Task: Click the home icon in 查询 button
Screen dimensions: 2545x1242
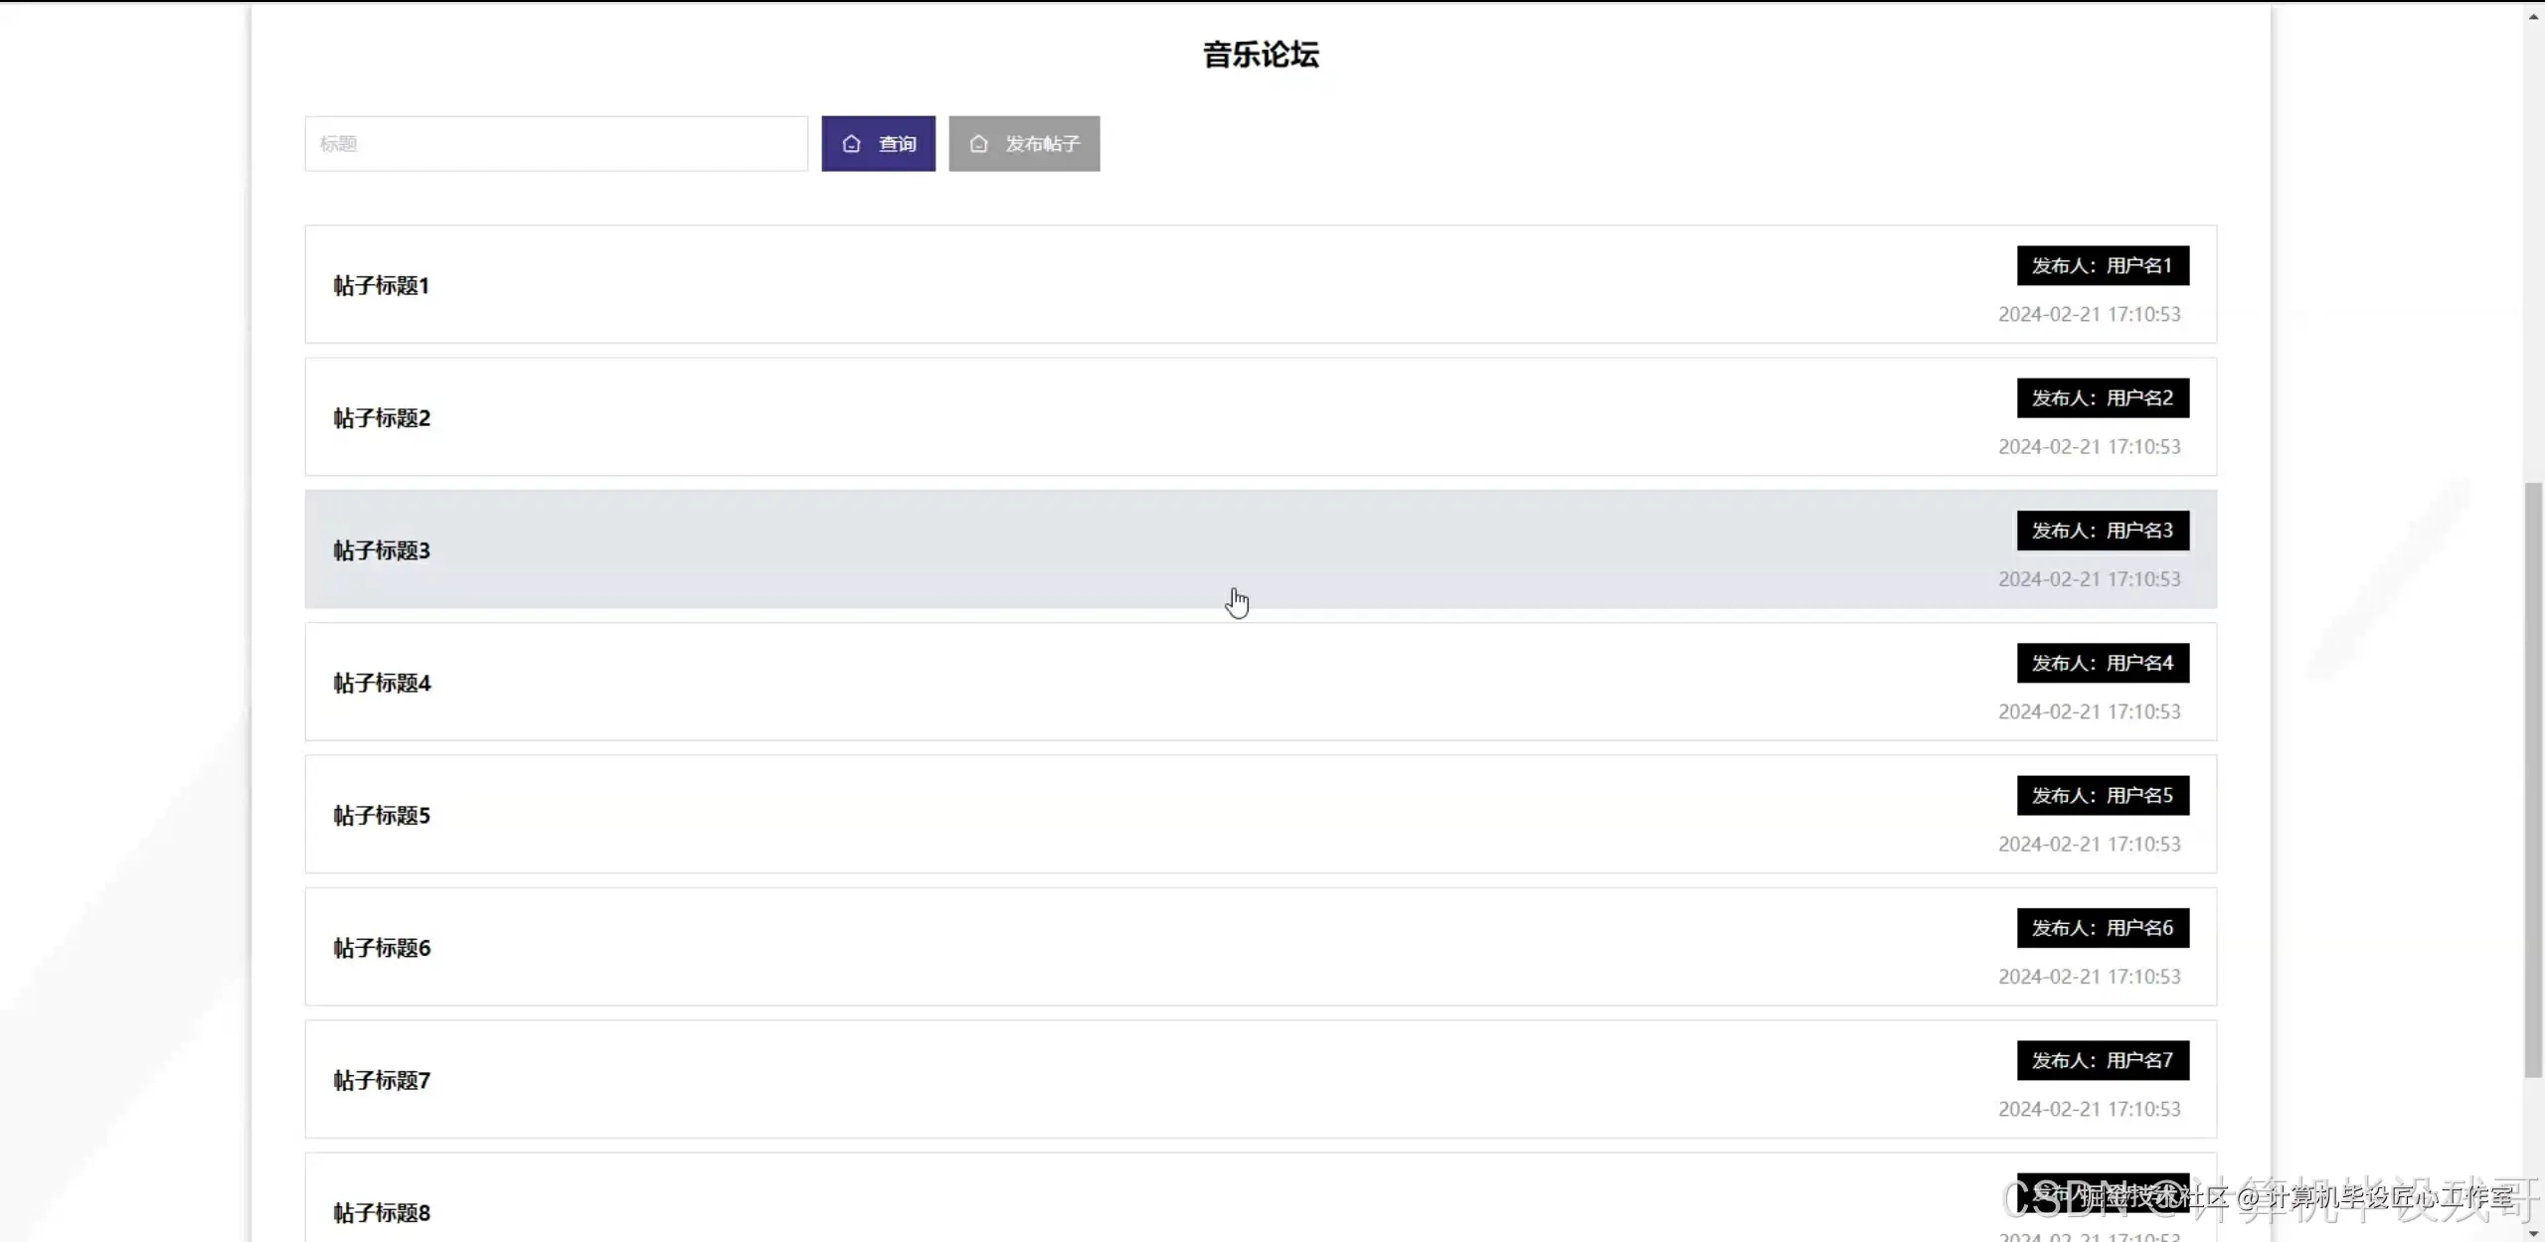Action: pyautogui.click(x=851, y=144)
